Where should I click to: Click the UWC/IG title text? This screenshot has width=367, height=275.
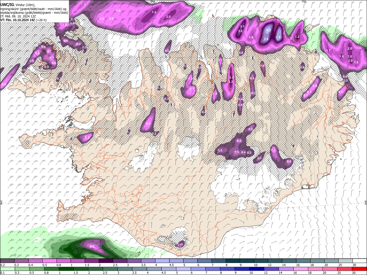click(x=7, y=4)
